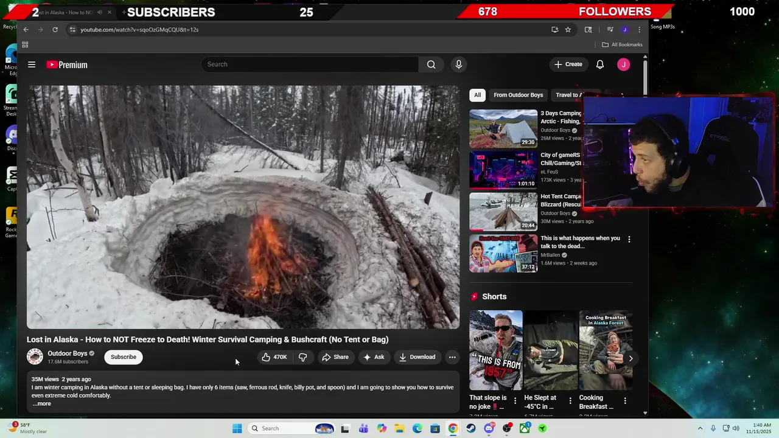The width and height of the screenshot is (779, 438).
Task: View site information icon in address bar
Action: (x=72, y=29)
